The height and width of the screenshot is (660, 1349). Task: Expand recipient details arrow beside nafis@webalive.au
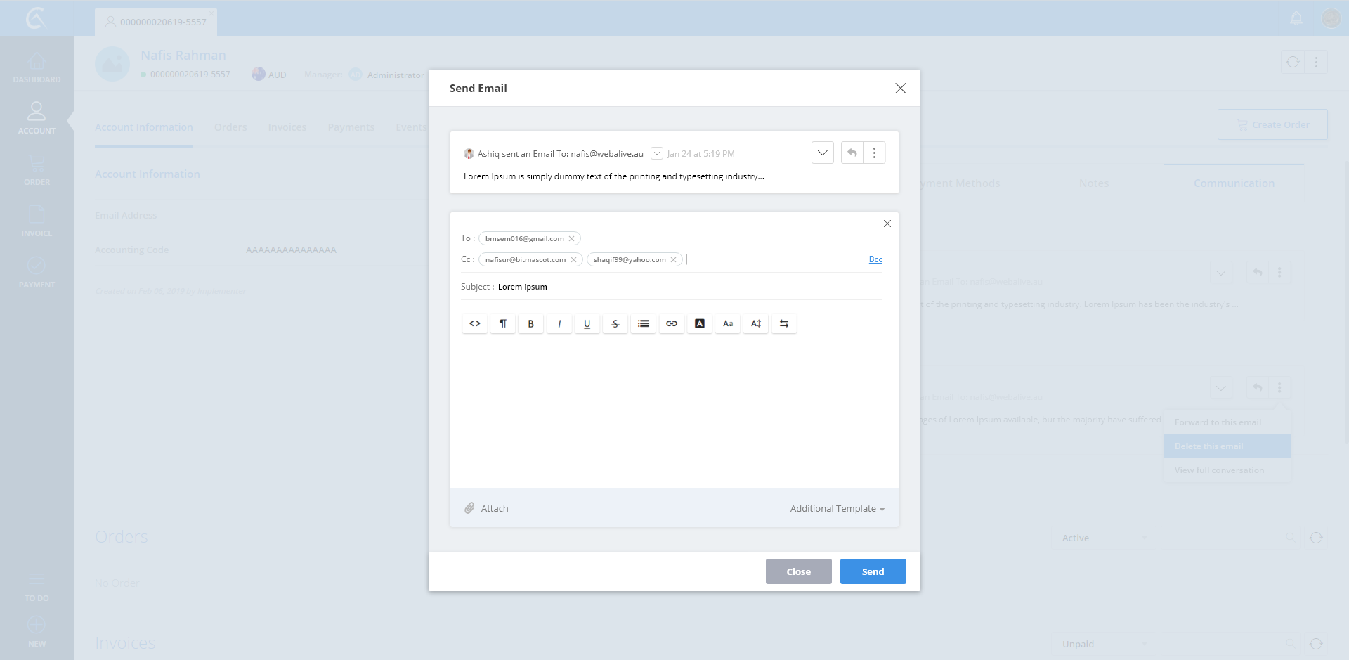tap(656, 153)
